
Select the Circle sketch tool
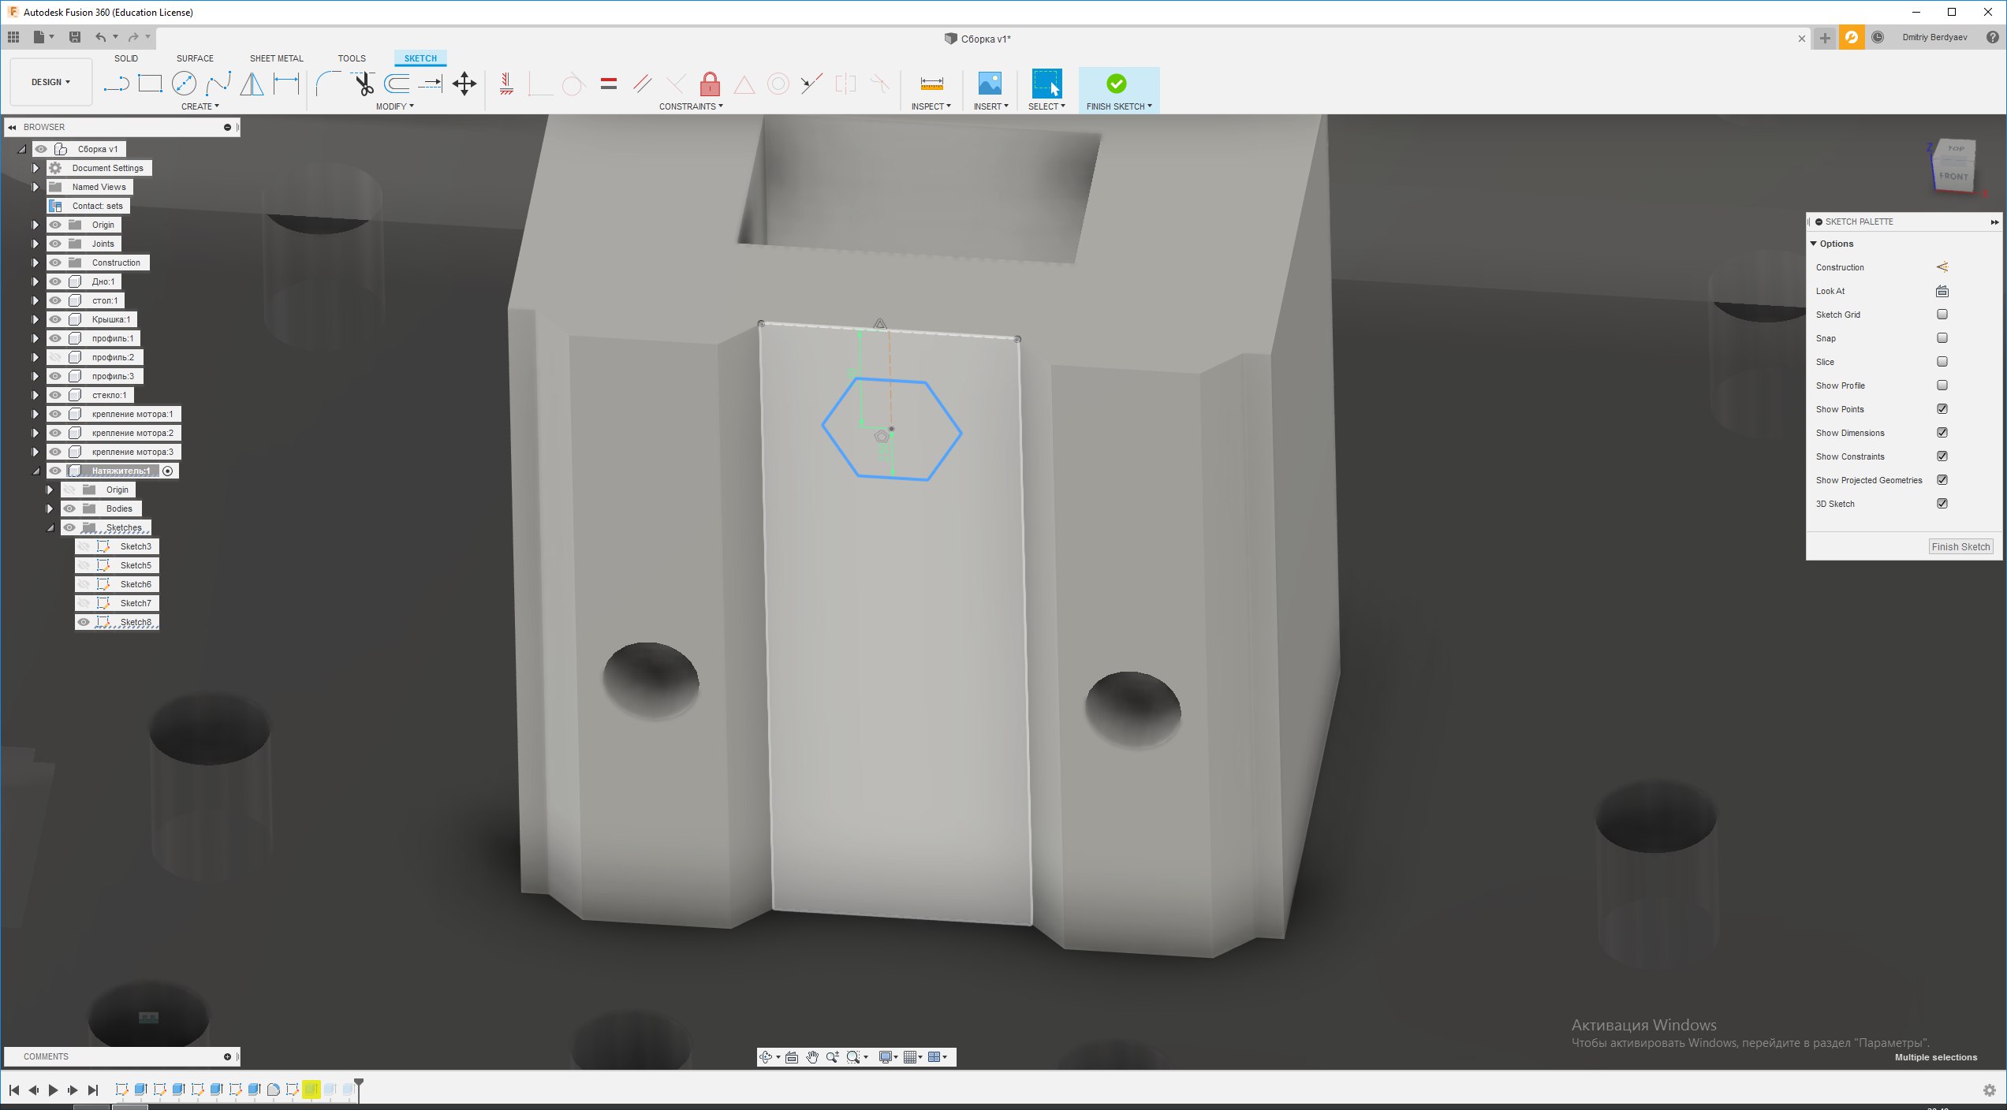tap(184, 84)
